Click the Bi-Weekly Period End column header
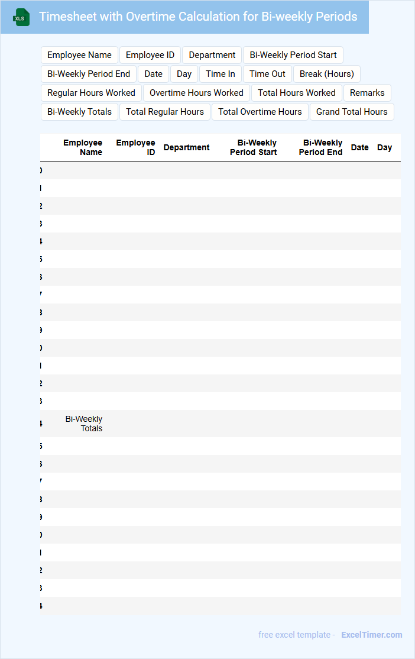The height and width of the screenshot is (659, 415). (x=320, y=147)
